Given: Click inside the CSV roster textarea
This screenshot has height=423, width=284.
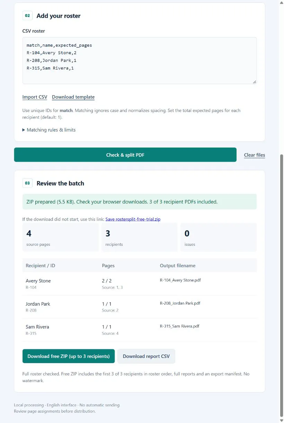Looking at the screenshot, I should 140,61.
